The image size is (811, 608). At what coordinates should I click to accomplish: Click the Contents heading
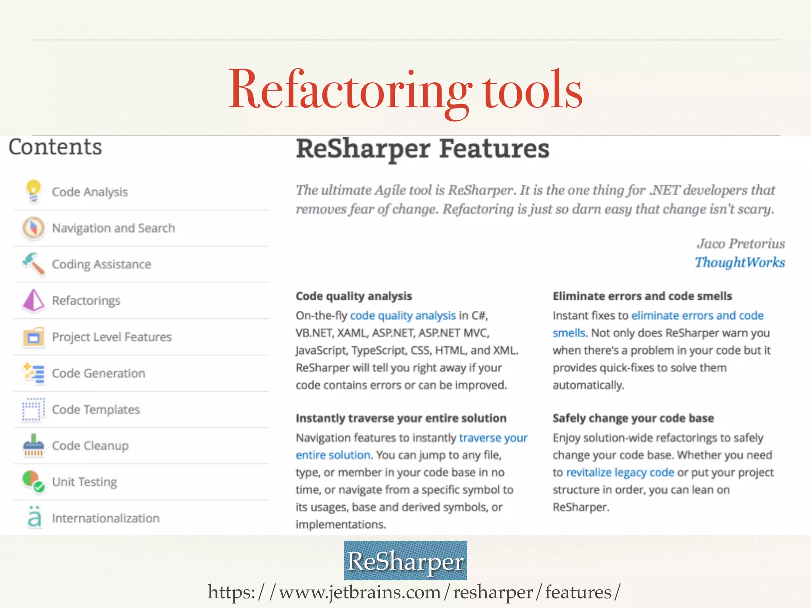(x=55, y=147)
